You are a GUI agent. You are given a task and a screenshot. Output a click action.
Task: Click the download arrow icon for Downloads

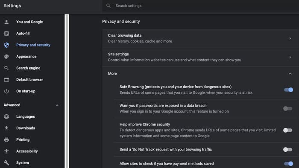[6, 128]
